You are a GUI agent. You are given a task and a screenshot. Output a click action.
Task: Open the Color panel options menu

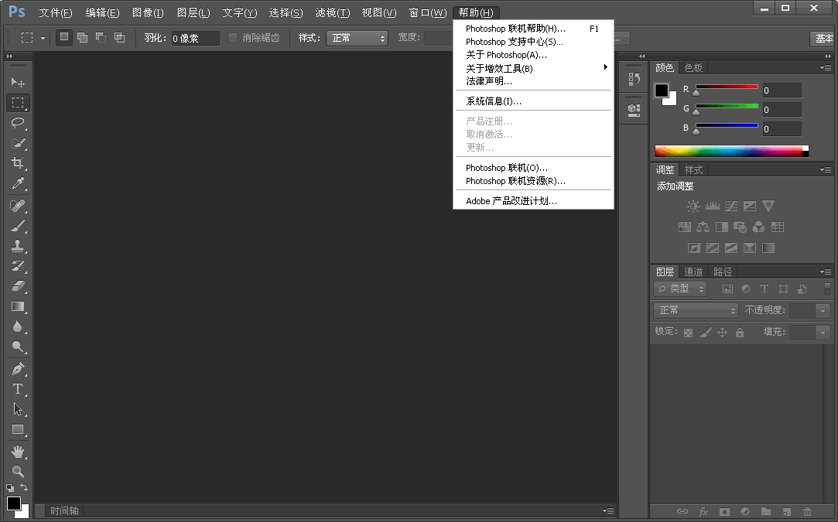(826, 68)
